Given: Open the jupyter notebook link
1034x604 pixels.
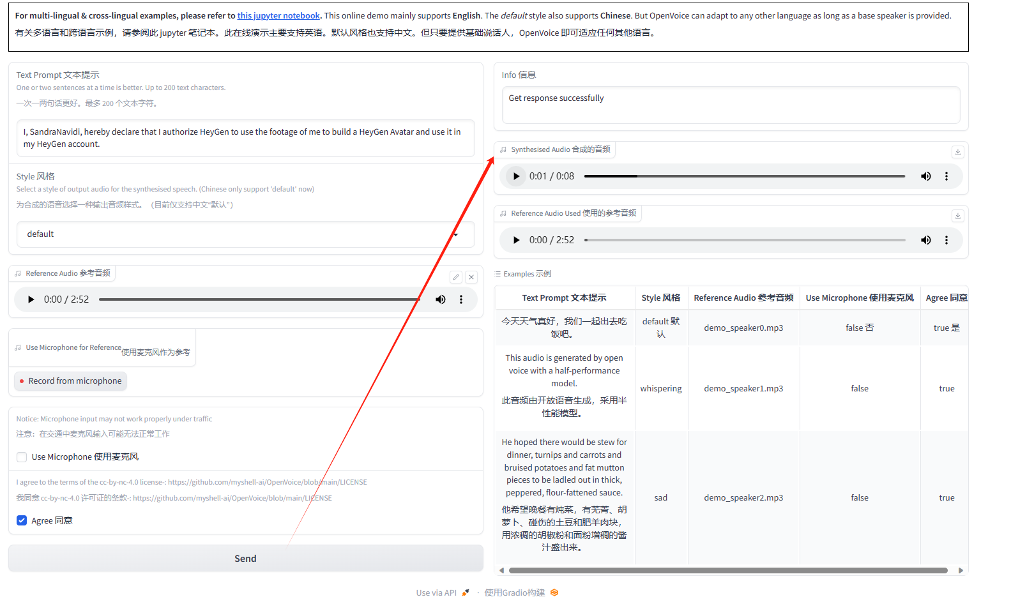Looking at the screenshot, I should pyautogui.click(x=278, y=15).
